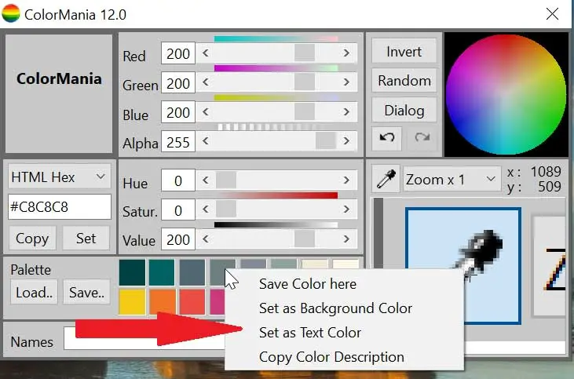Pick the yellow palette swatch

(x=132, y=301)
